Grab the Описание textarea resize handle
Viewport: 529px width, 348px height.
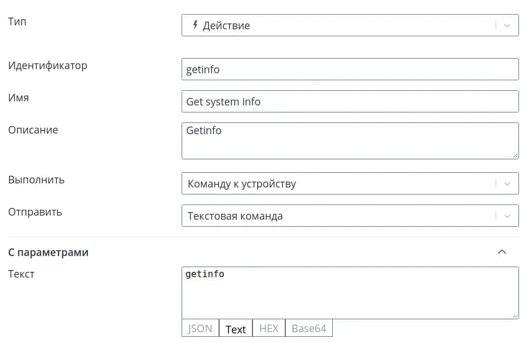point(515,155)
